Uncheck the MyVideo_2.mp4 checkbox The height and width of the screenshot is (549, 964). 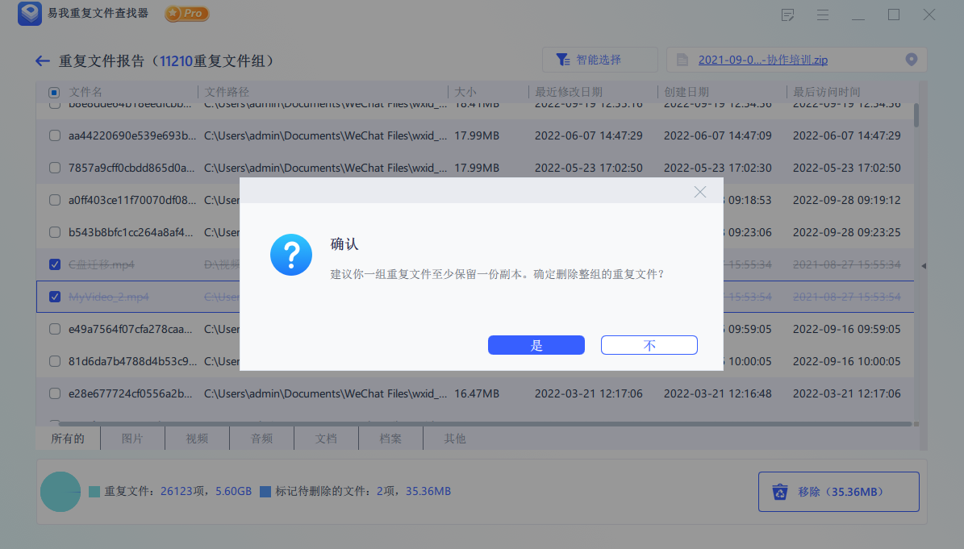(x=54, y=296)
